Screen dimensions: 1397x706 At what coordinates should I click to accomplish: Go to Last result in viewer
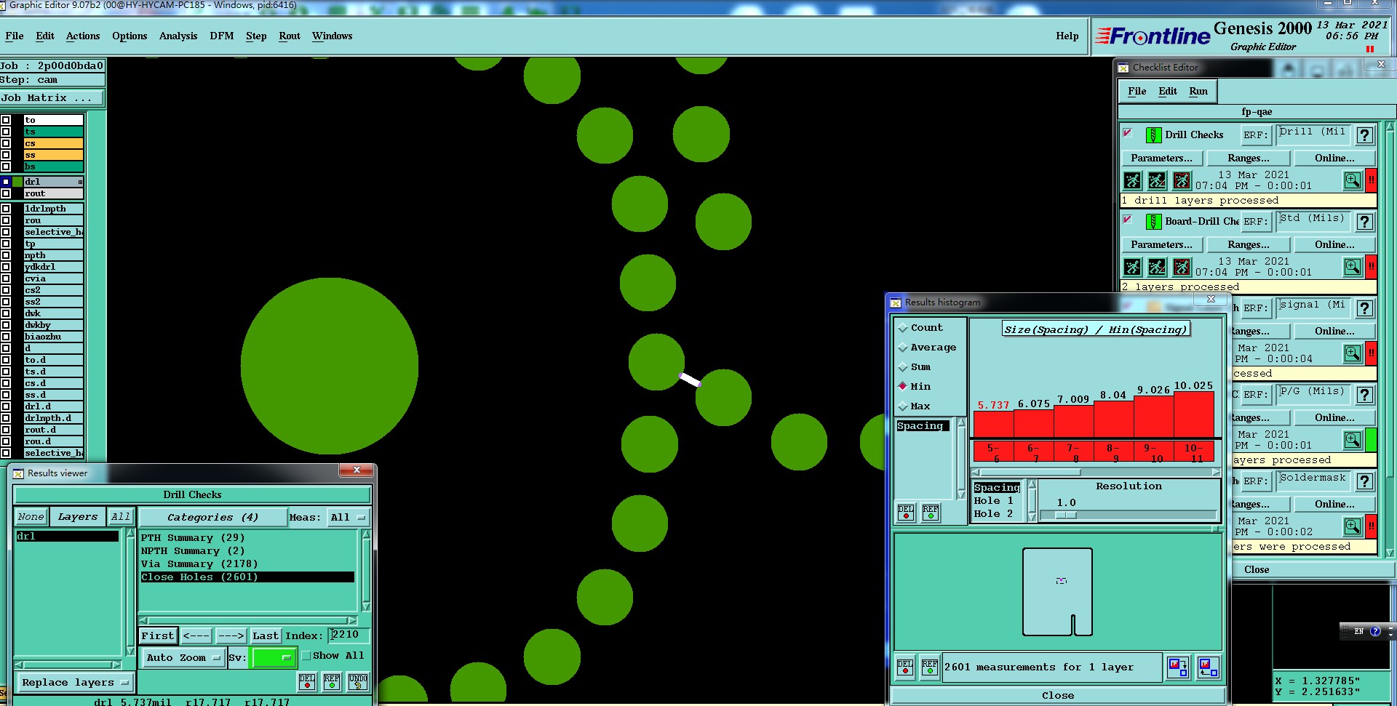(x=265, y=636)
